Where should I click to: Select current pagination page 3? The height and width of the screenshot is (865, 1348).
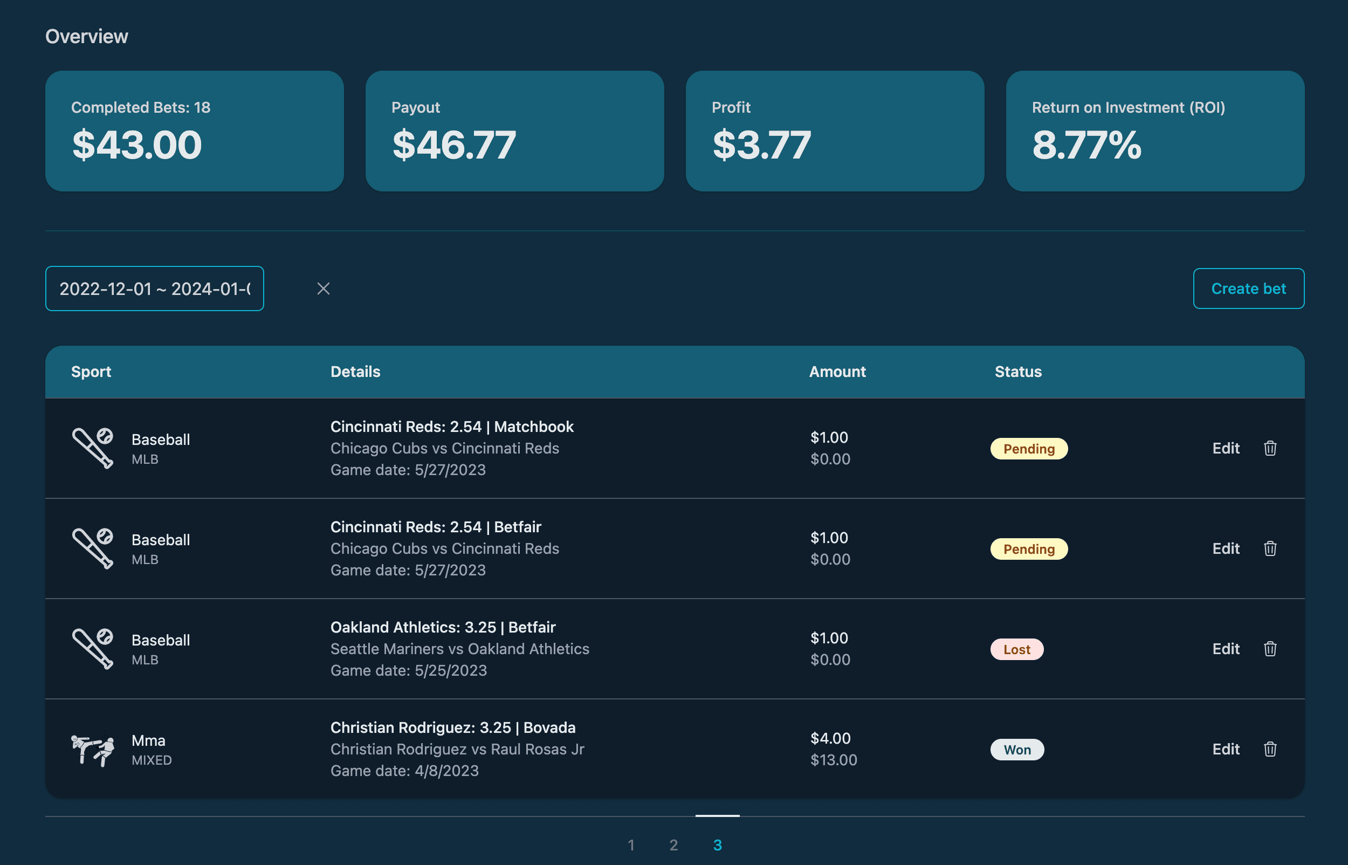tap(717, 845)
